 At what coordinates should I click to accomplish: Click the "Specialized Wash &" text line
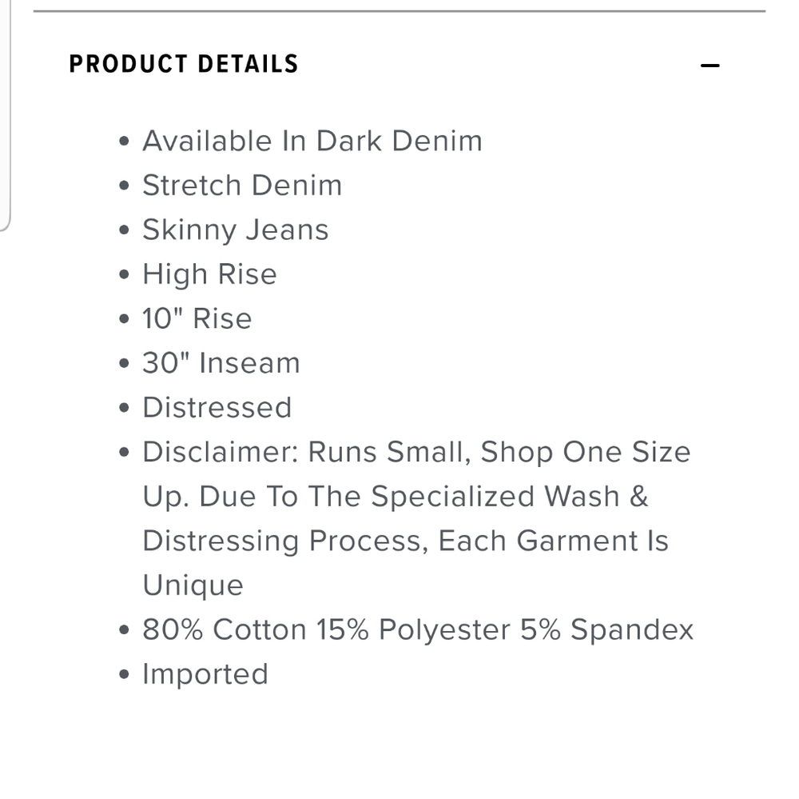[396, 497]
